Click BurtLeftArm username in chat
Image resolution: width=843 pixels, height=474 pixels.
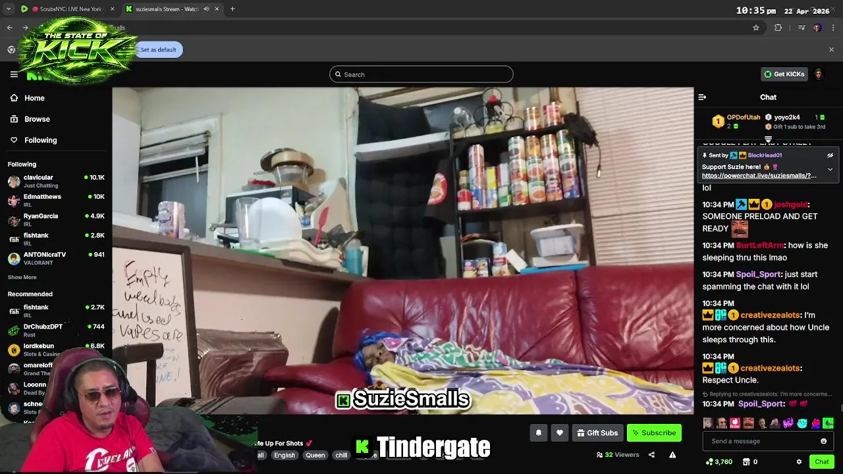click(759, 246)
